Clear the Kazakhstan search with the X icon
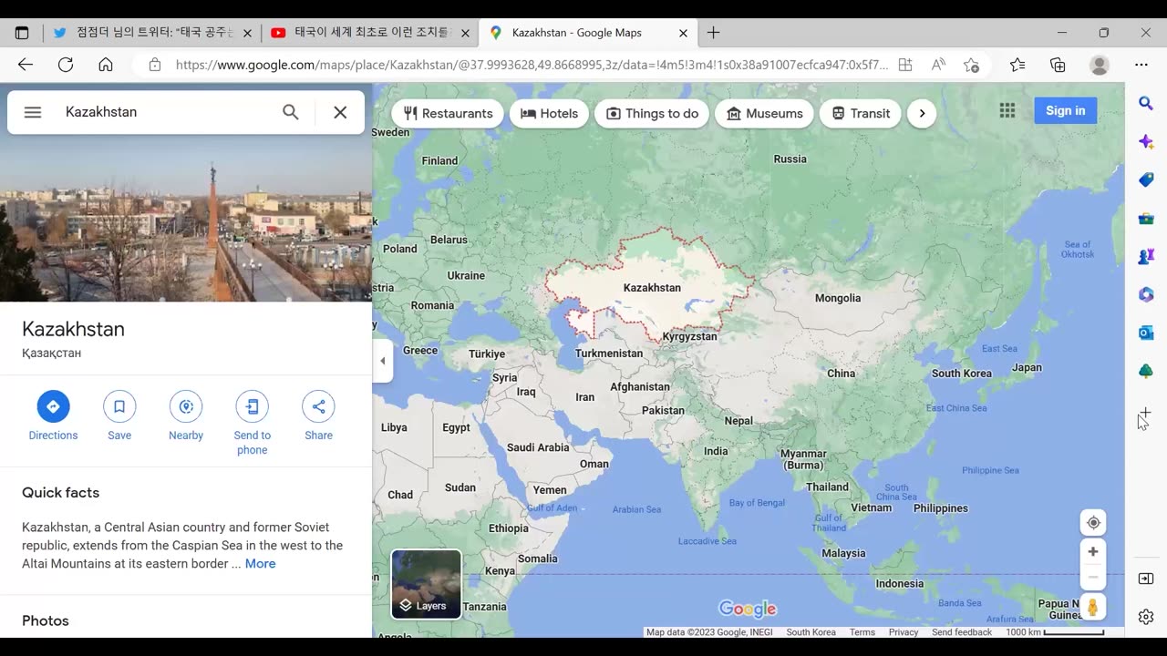This screenshot has width=1167, height=656. [340, 112]
